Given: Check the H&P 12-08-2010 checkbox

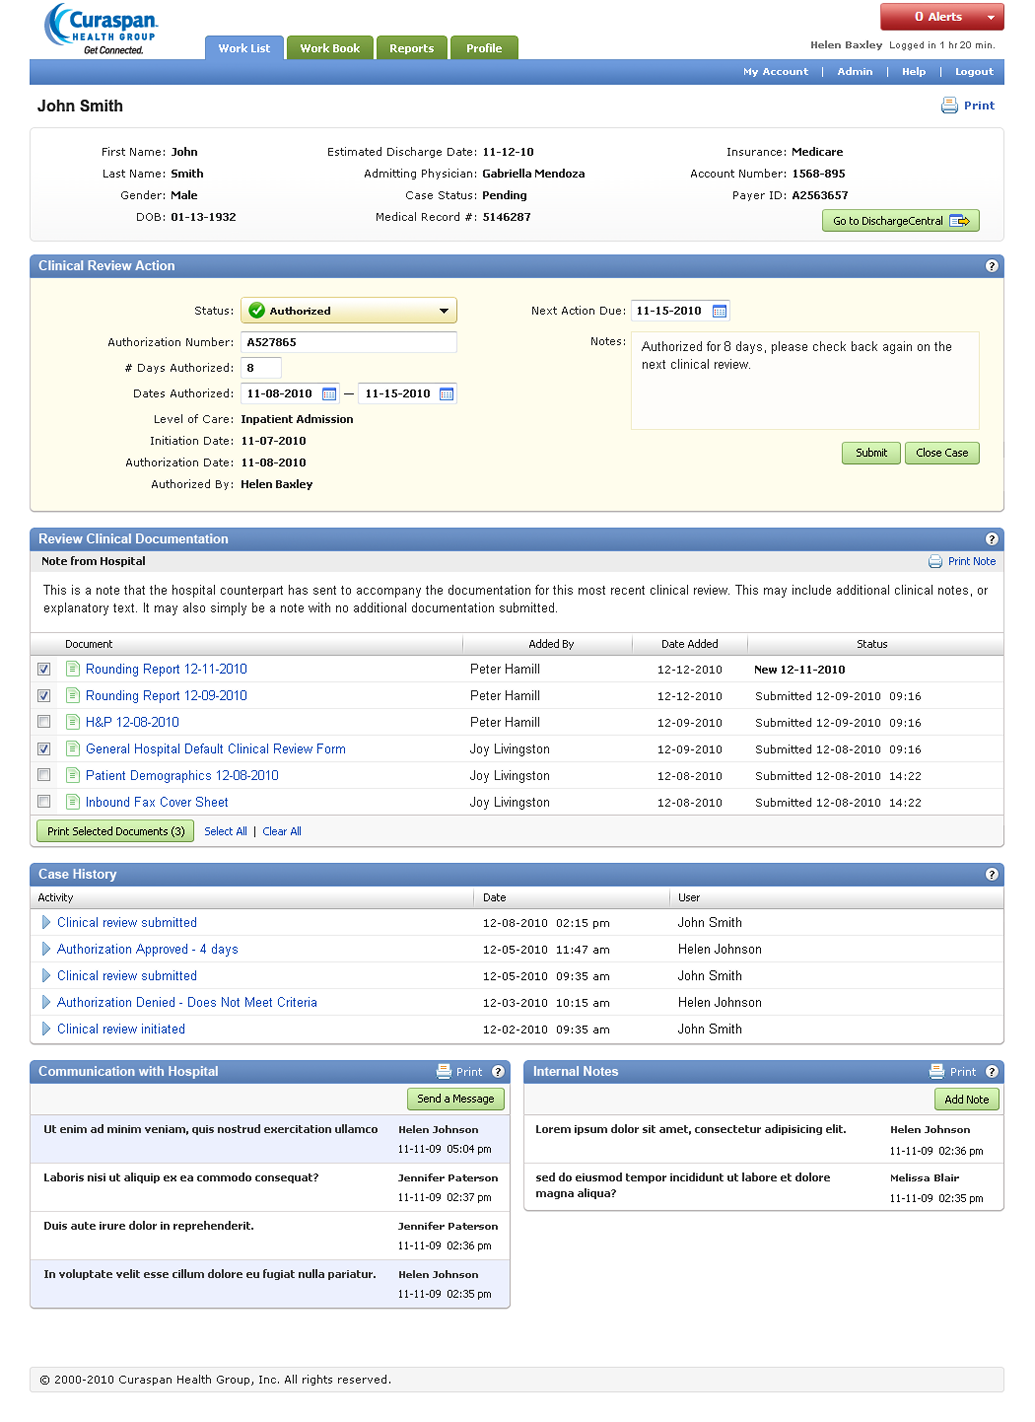Looking at the screenshot, I should coord(44,722).
